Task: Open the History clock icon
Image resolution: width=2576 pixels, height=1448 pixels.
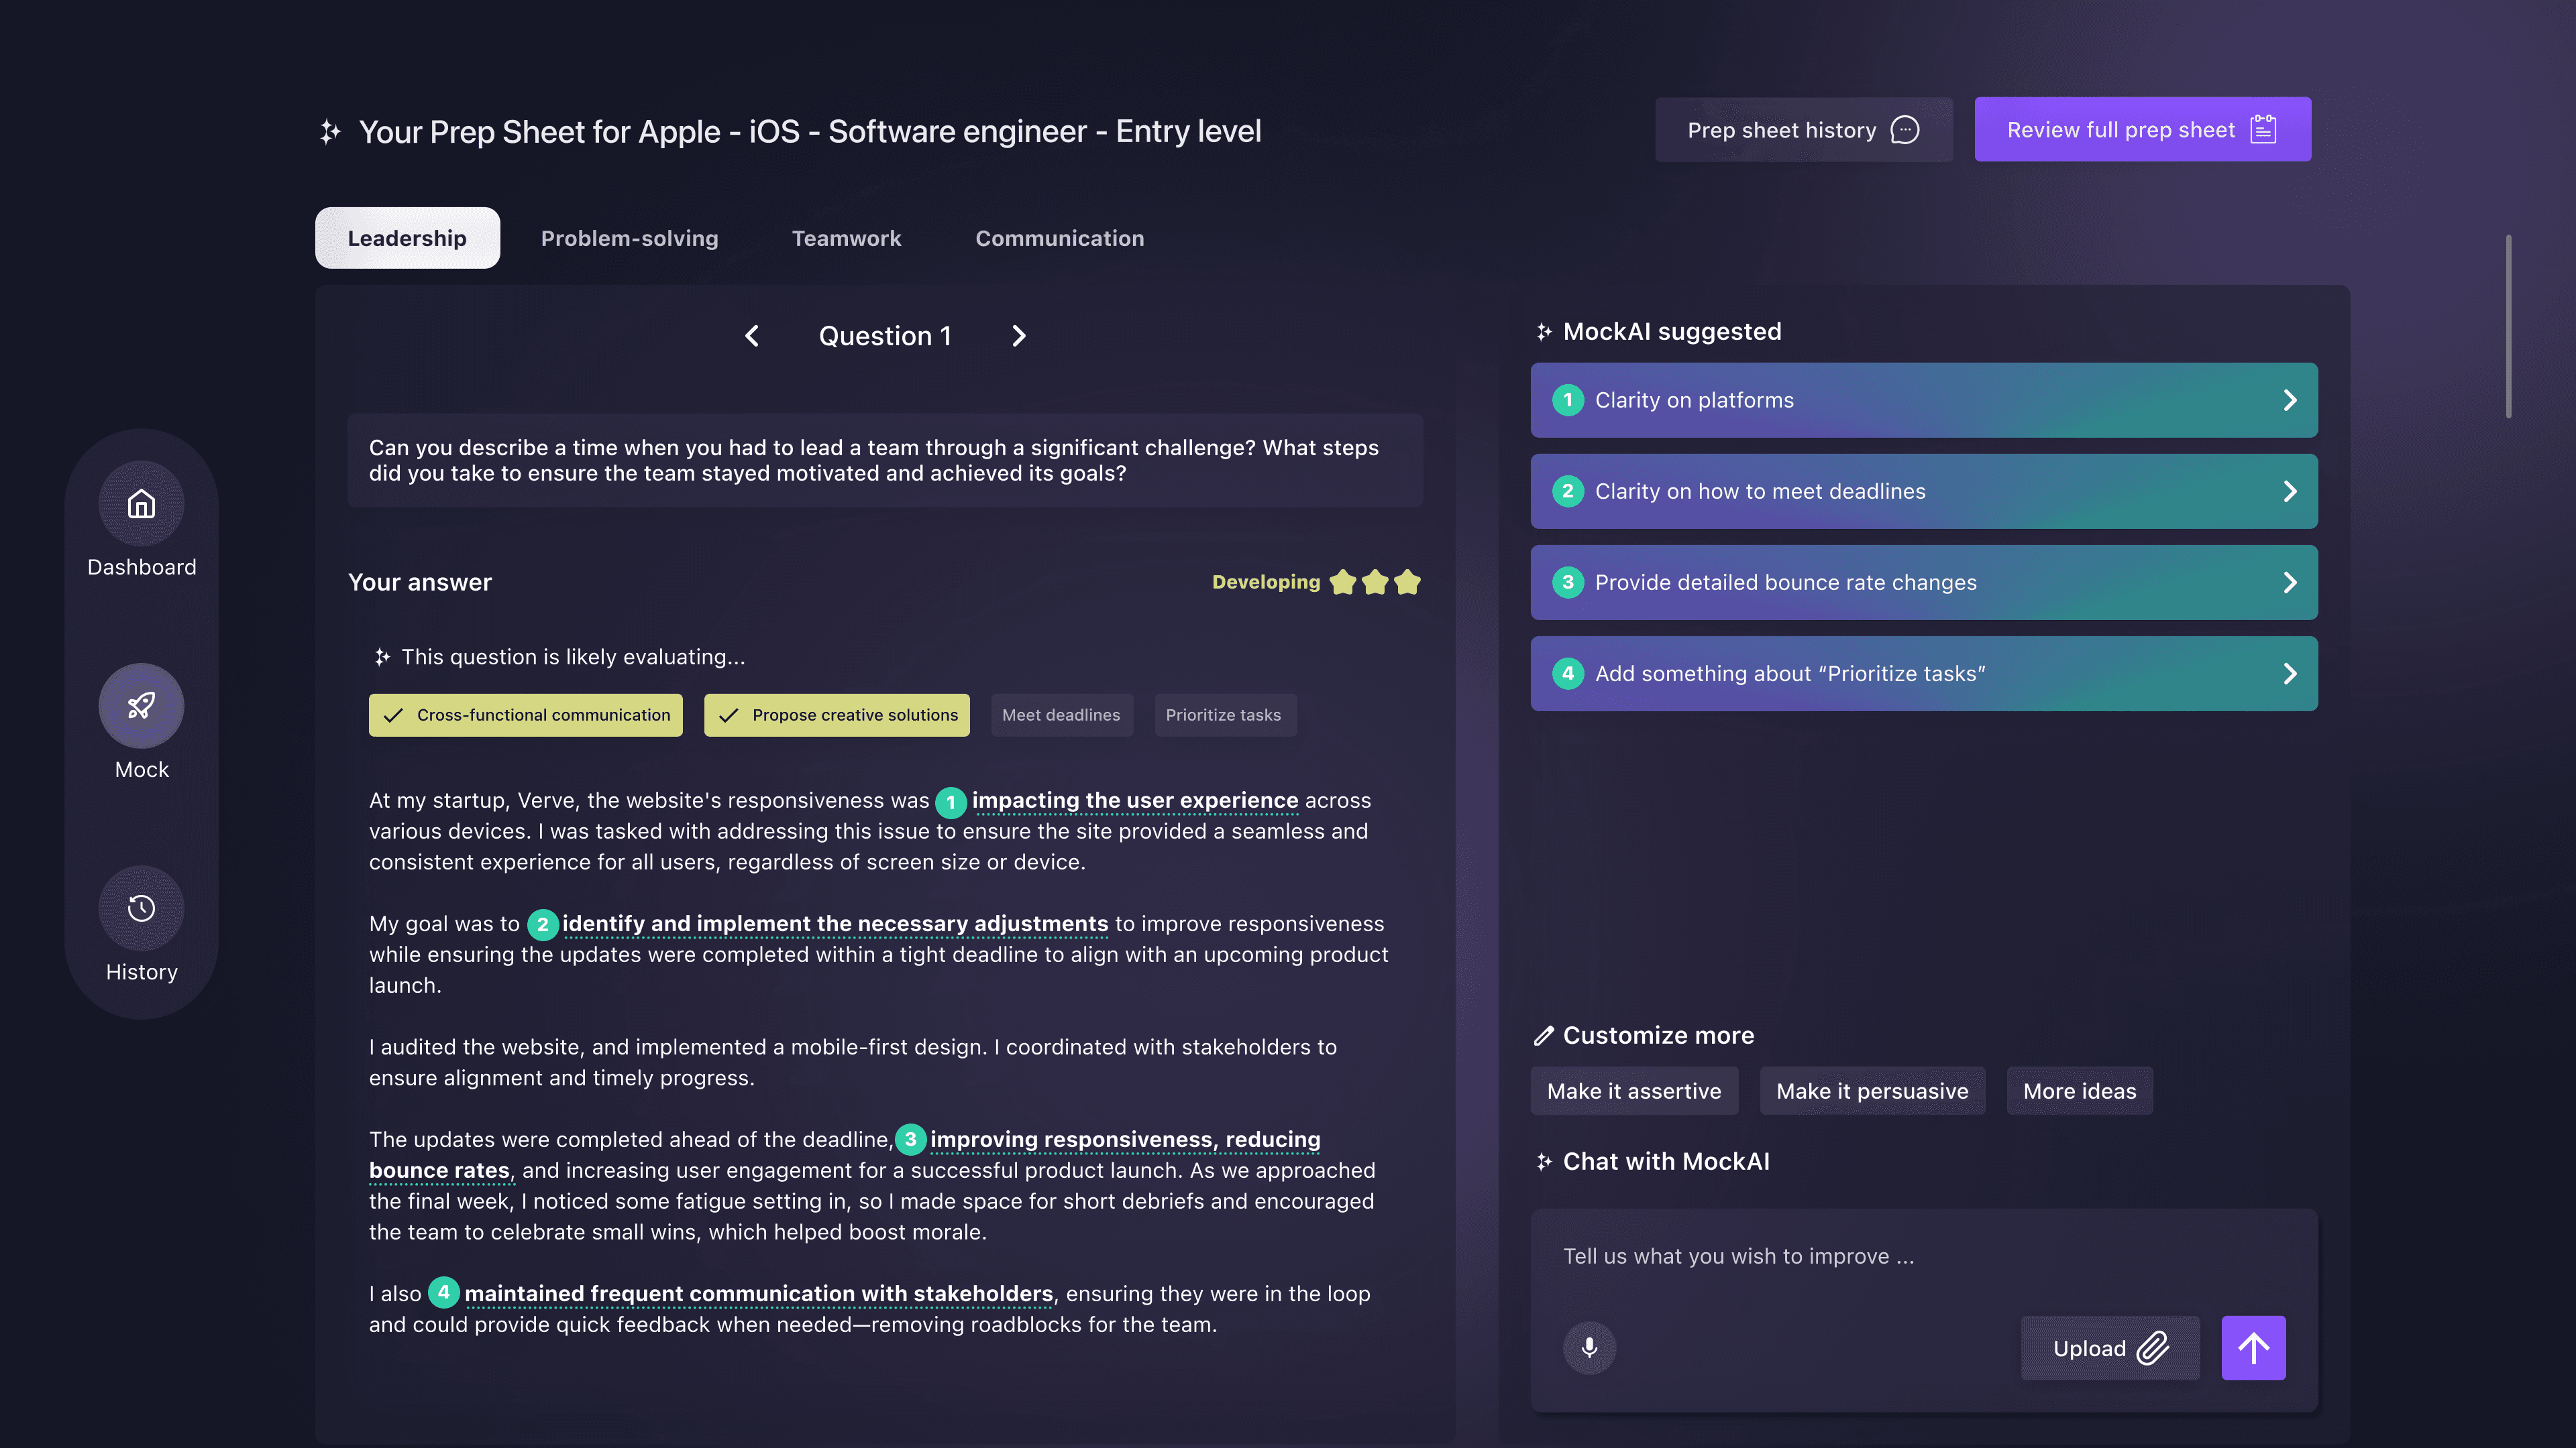Action: coord(141,908)
